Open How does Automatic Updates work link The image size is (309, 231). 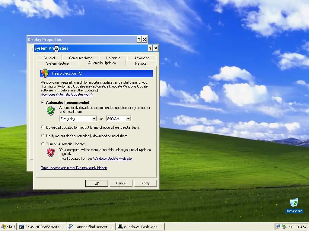click(67, 94)
